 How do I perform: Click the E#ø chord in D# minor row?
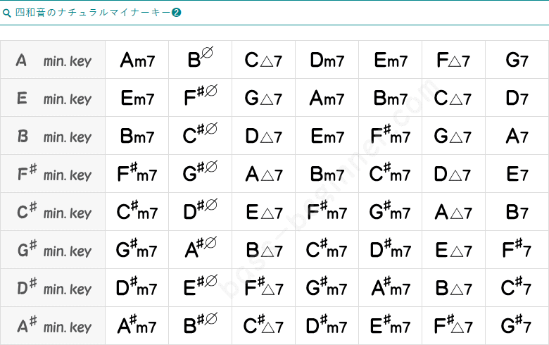pos(200,288)
